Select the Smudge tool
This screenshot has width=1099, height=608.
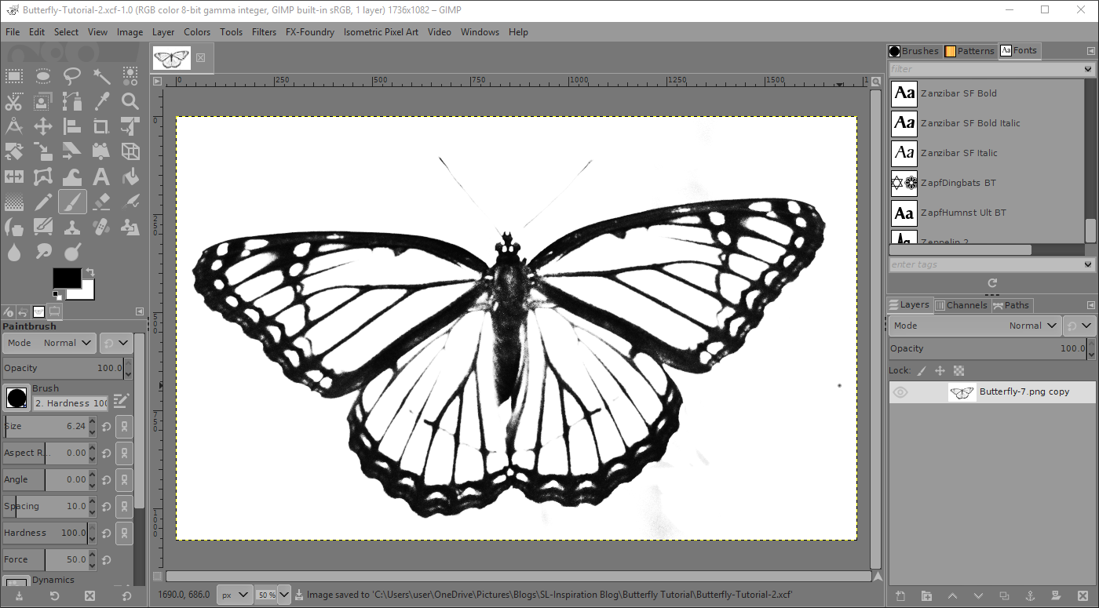(44, 252)
